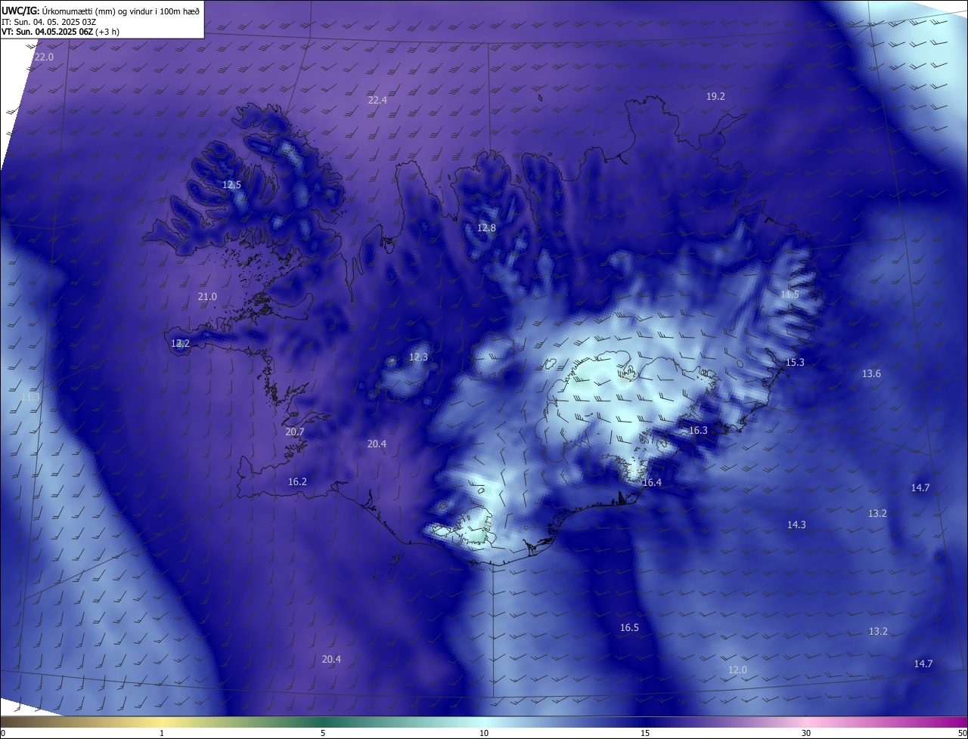Click the 50 tick on the color scale

click(x=962, y=733)
